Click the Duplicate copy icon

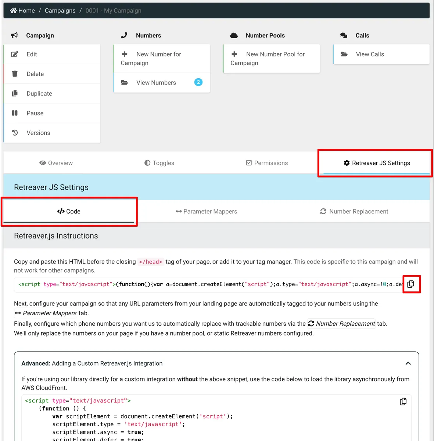15,93
